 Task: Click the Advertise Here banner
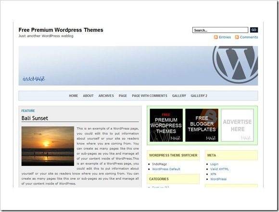click(x=237, y=125)
